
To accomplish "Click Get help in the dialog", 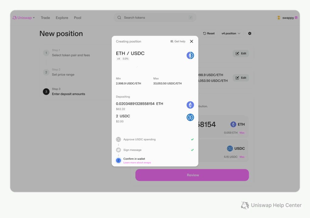I will click(178, 41).
